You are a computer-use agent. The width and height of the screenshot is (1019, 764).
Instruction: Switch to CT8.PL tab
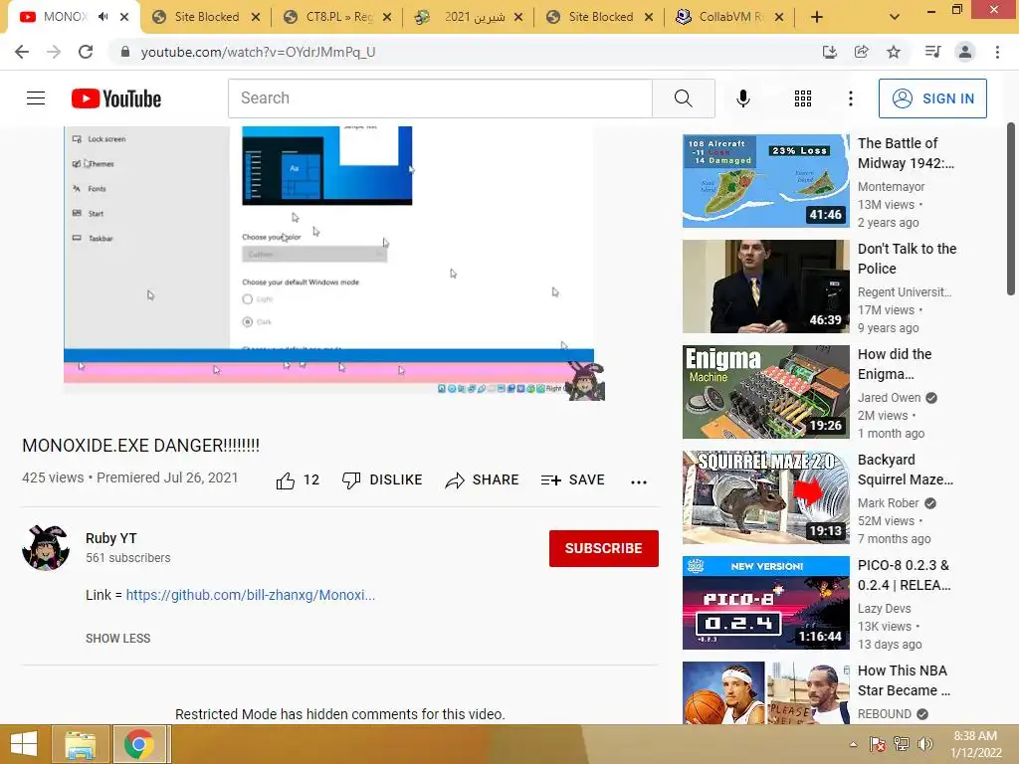click(x=338, y=17)
